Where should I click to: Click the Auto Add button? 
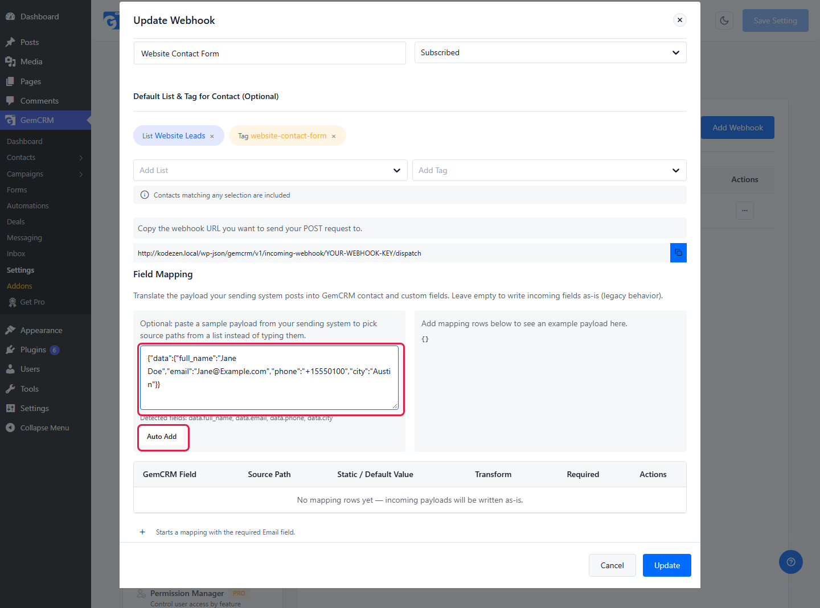(x=162, y=437)
